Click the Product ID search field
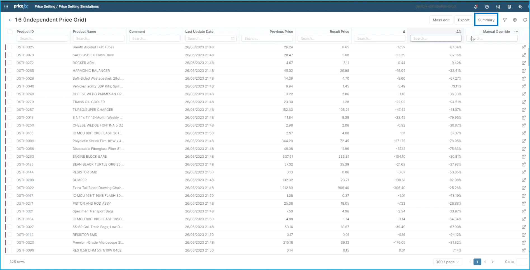Viewport: 530px width, 270px height. pos(42,39)
